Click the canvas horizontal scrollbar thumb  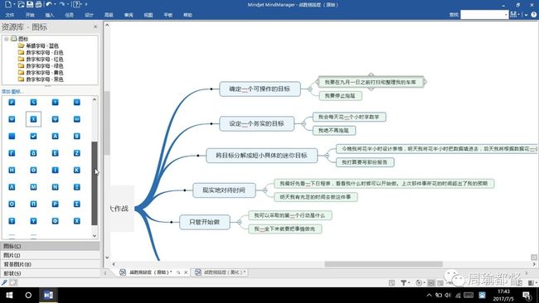click(383, 264)
